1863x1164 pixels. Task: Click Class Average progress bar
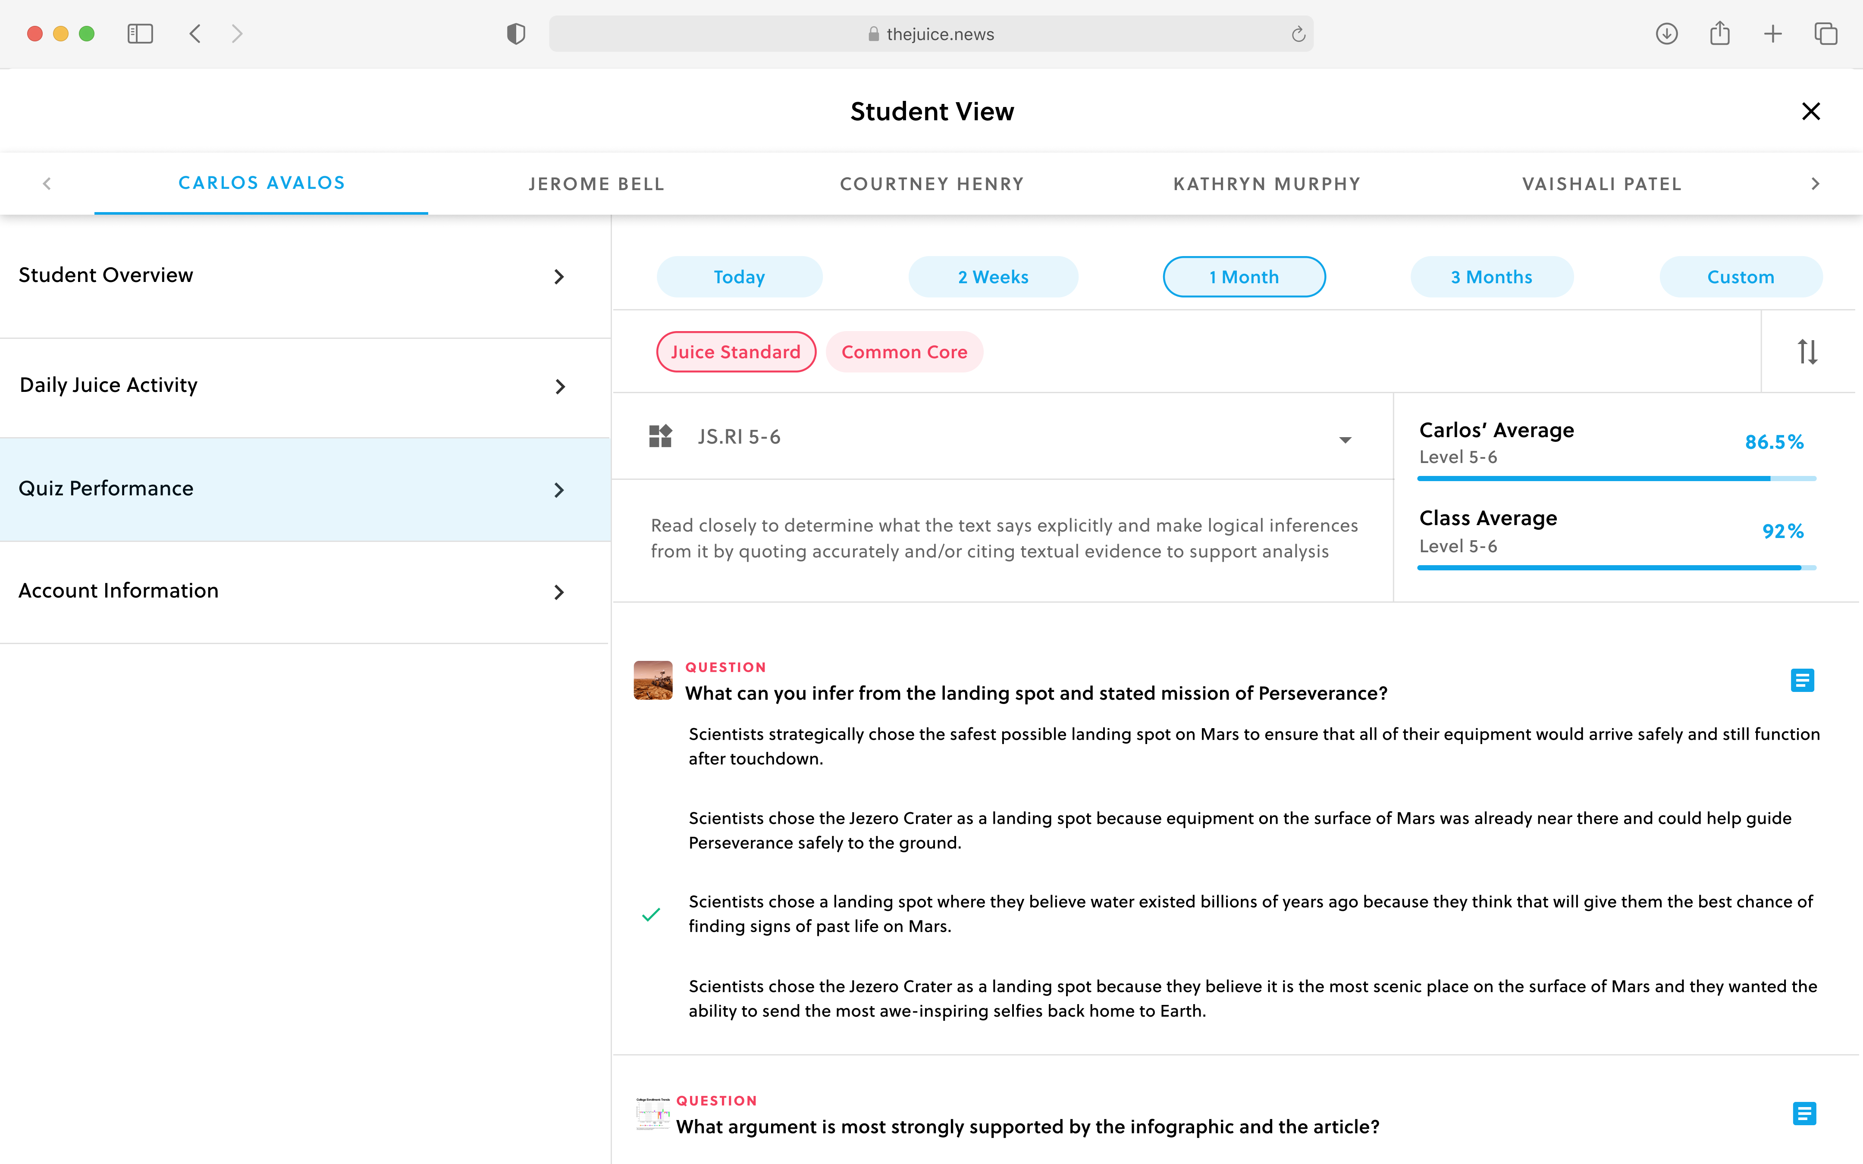(x=1617, y=568)
